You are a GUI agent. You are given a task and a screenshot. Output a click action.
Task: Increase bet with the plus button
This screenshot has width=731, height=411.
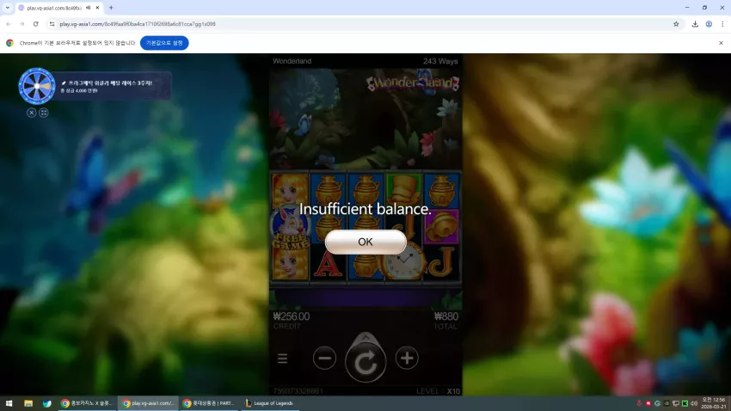407,358
